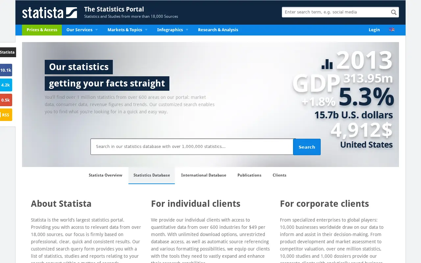Screen dimensions: 421x263
Task: Click the 4.2k Twitter share badge
Action: 6,85
